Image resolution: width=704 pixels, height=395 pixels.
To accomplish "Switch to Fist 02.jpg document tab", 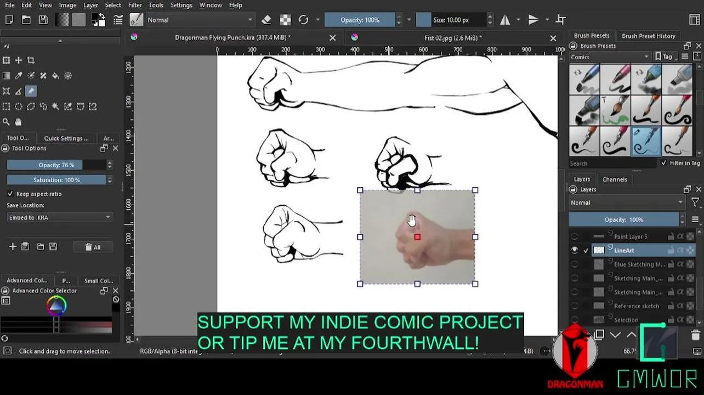I will pyautogui.click(x=453, y=37).
